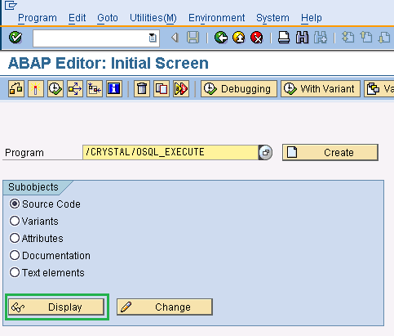Click the Next Page icon
This screenshot has width=394, height=336.
pos(384,38)
